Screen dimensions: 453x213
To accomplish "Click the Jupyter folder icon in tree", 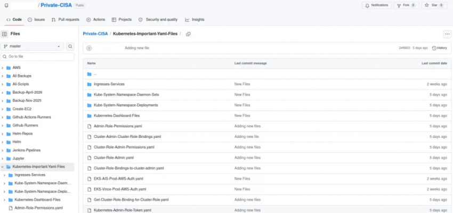I will (x=9, y=159).
